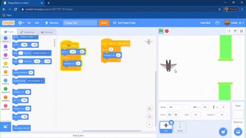Switch to large stage layout
246x138 pixels.
(235, 31)
